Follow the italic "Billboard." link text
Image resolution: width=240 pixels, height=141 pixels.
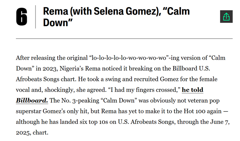(32, 101)
